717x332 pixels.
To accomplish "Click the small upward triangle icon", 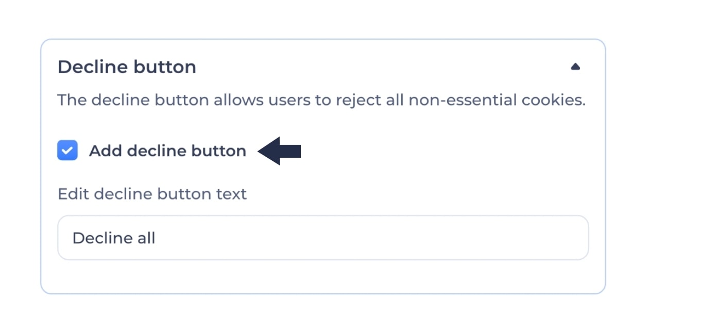I will coord(575,67).
